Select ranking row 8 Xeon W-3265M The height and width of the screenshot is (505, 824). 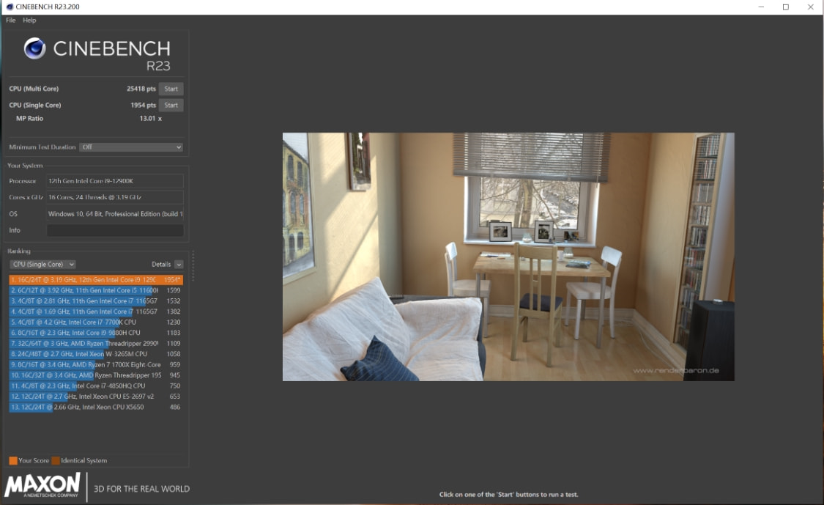pyautogui.click(x=96, y=354)
